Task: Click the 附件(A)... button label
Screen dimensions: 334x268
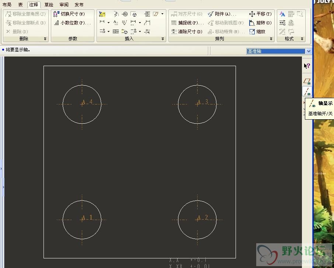Action: [226, 14]
